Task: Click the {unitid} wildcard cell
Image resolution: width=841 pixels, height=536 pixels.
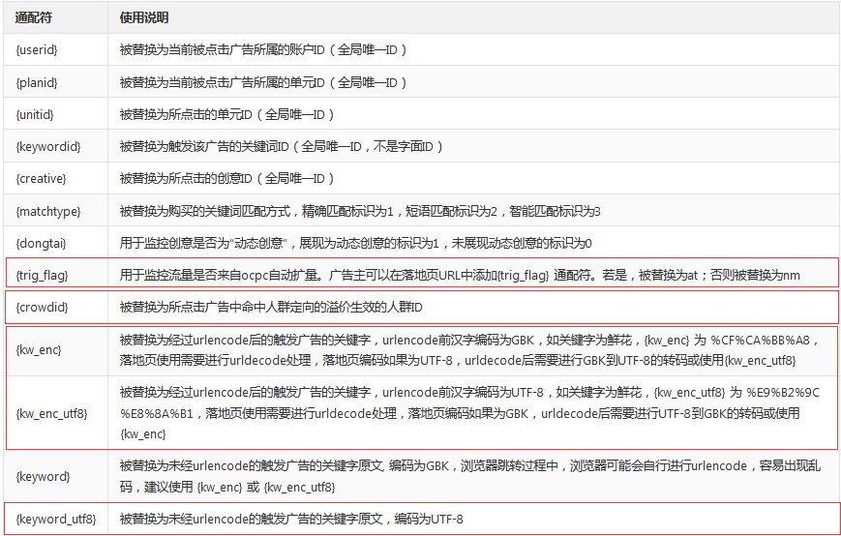Action: click(35, 114)
